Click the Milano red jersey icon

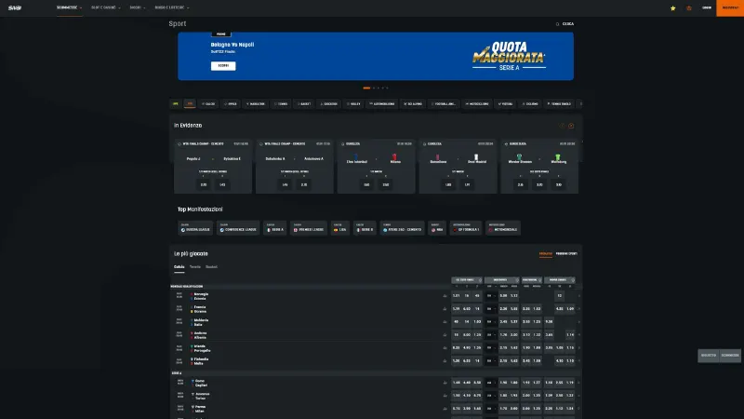pos(394,156)
